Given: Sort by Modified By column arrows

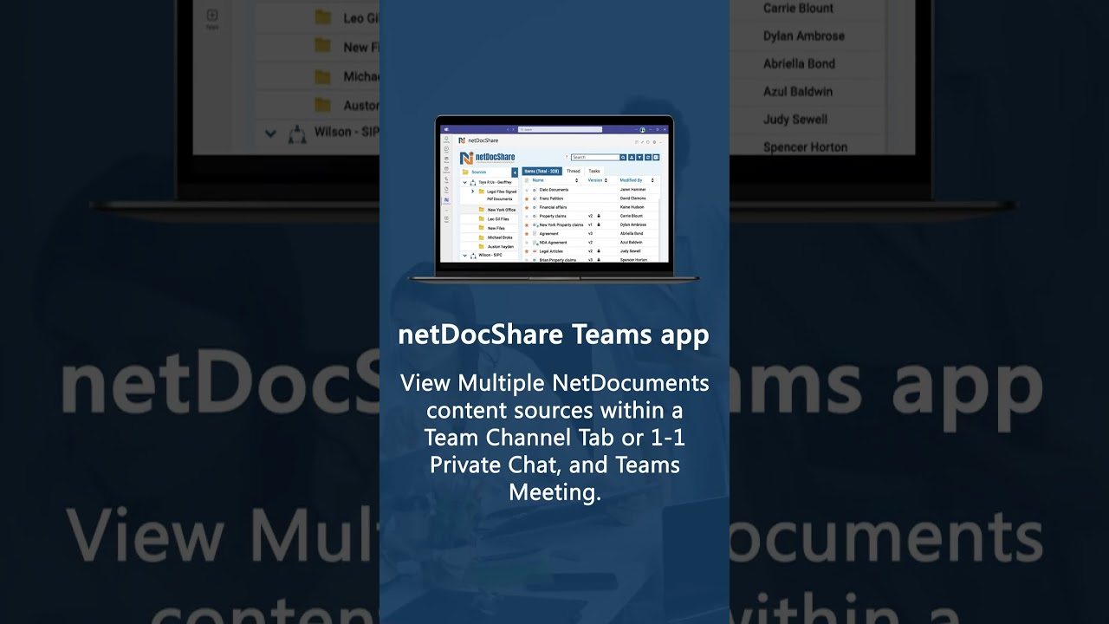Looking at the screenshot, I should pos(652,180).
